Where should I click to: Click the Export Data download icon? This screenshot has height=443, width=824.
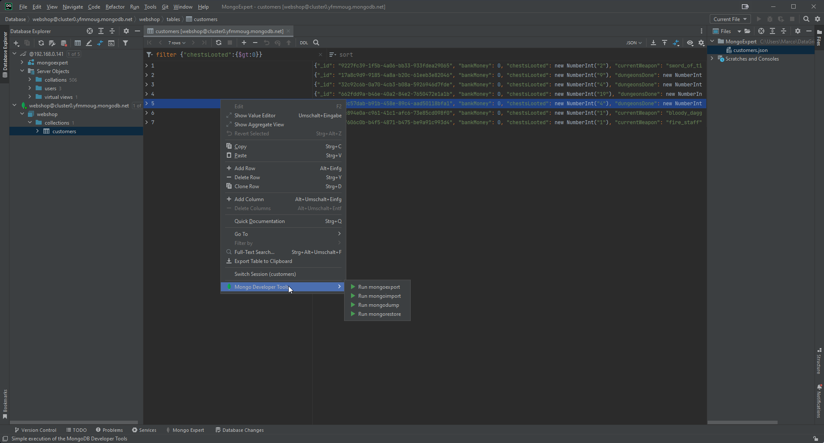click(x=653, y=43)
